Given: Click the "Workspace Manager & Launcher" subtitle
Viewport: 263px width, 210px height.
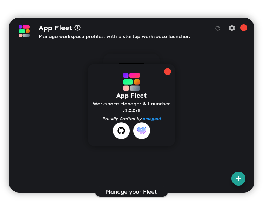Looking at the screenshot, I should coord(131,104).
